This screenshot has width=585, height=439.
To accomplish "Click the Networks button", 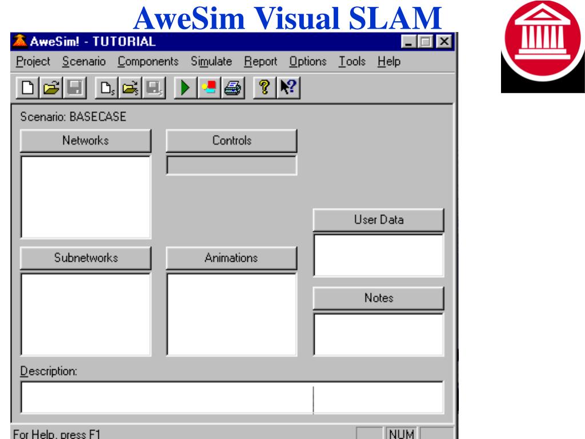I will click(86, 141).
